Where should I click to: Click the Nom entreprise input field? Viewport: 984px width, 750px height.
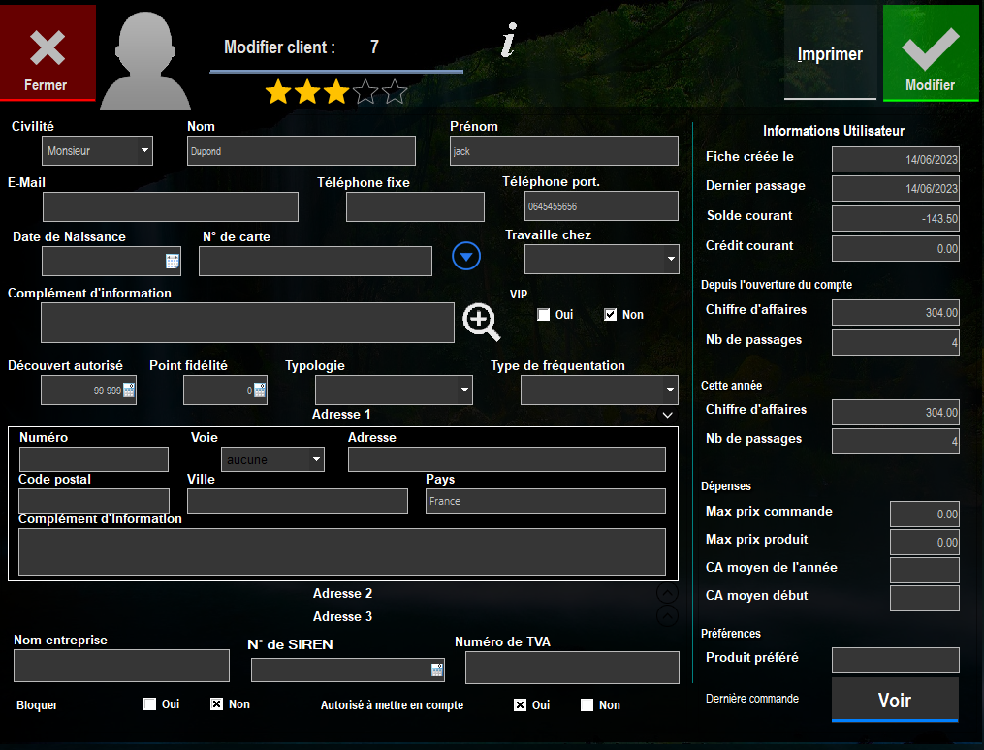(121, 666)
